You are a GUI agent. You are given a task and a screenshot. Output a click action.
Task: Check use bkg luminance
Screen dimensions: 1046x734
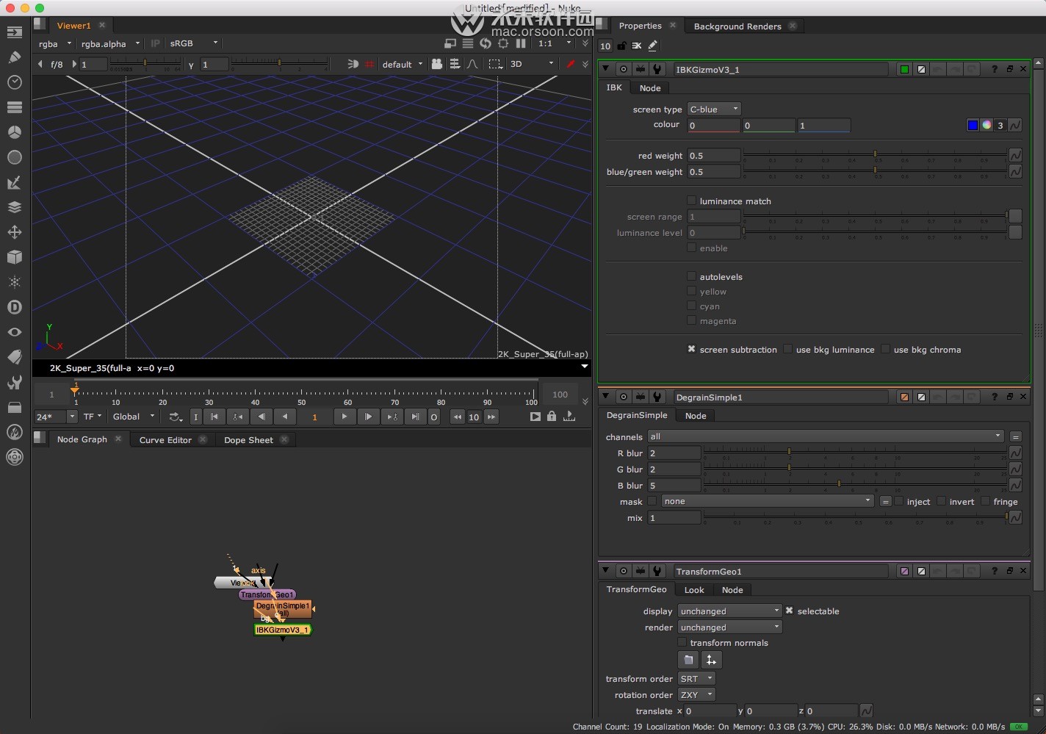tap(787, 349)
